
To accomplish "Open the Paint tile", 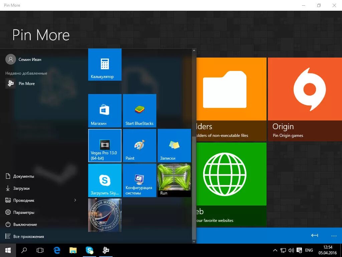I will click(x=139, y=146).
